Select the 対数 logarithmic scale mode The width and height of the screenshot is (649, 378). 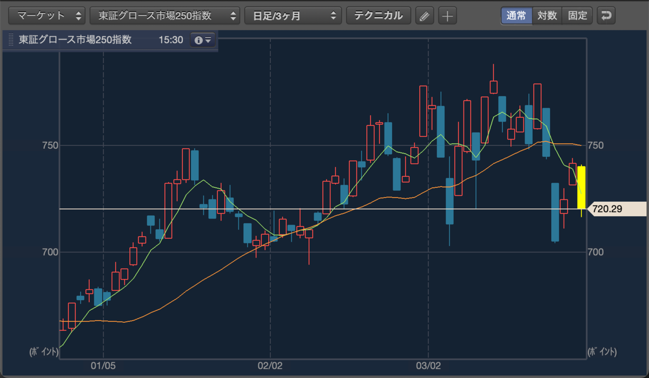[547, 15]
